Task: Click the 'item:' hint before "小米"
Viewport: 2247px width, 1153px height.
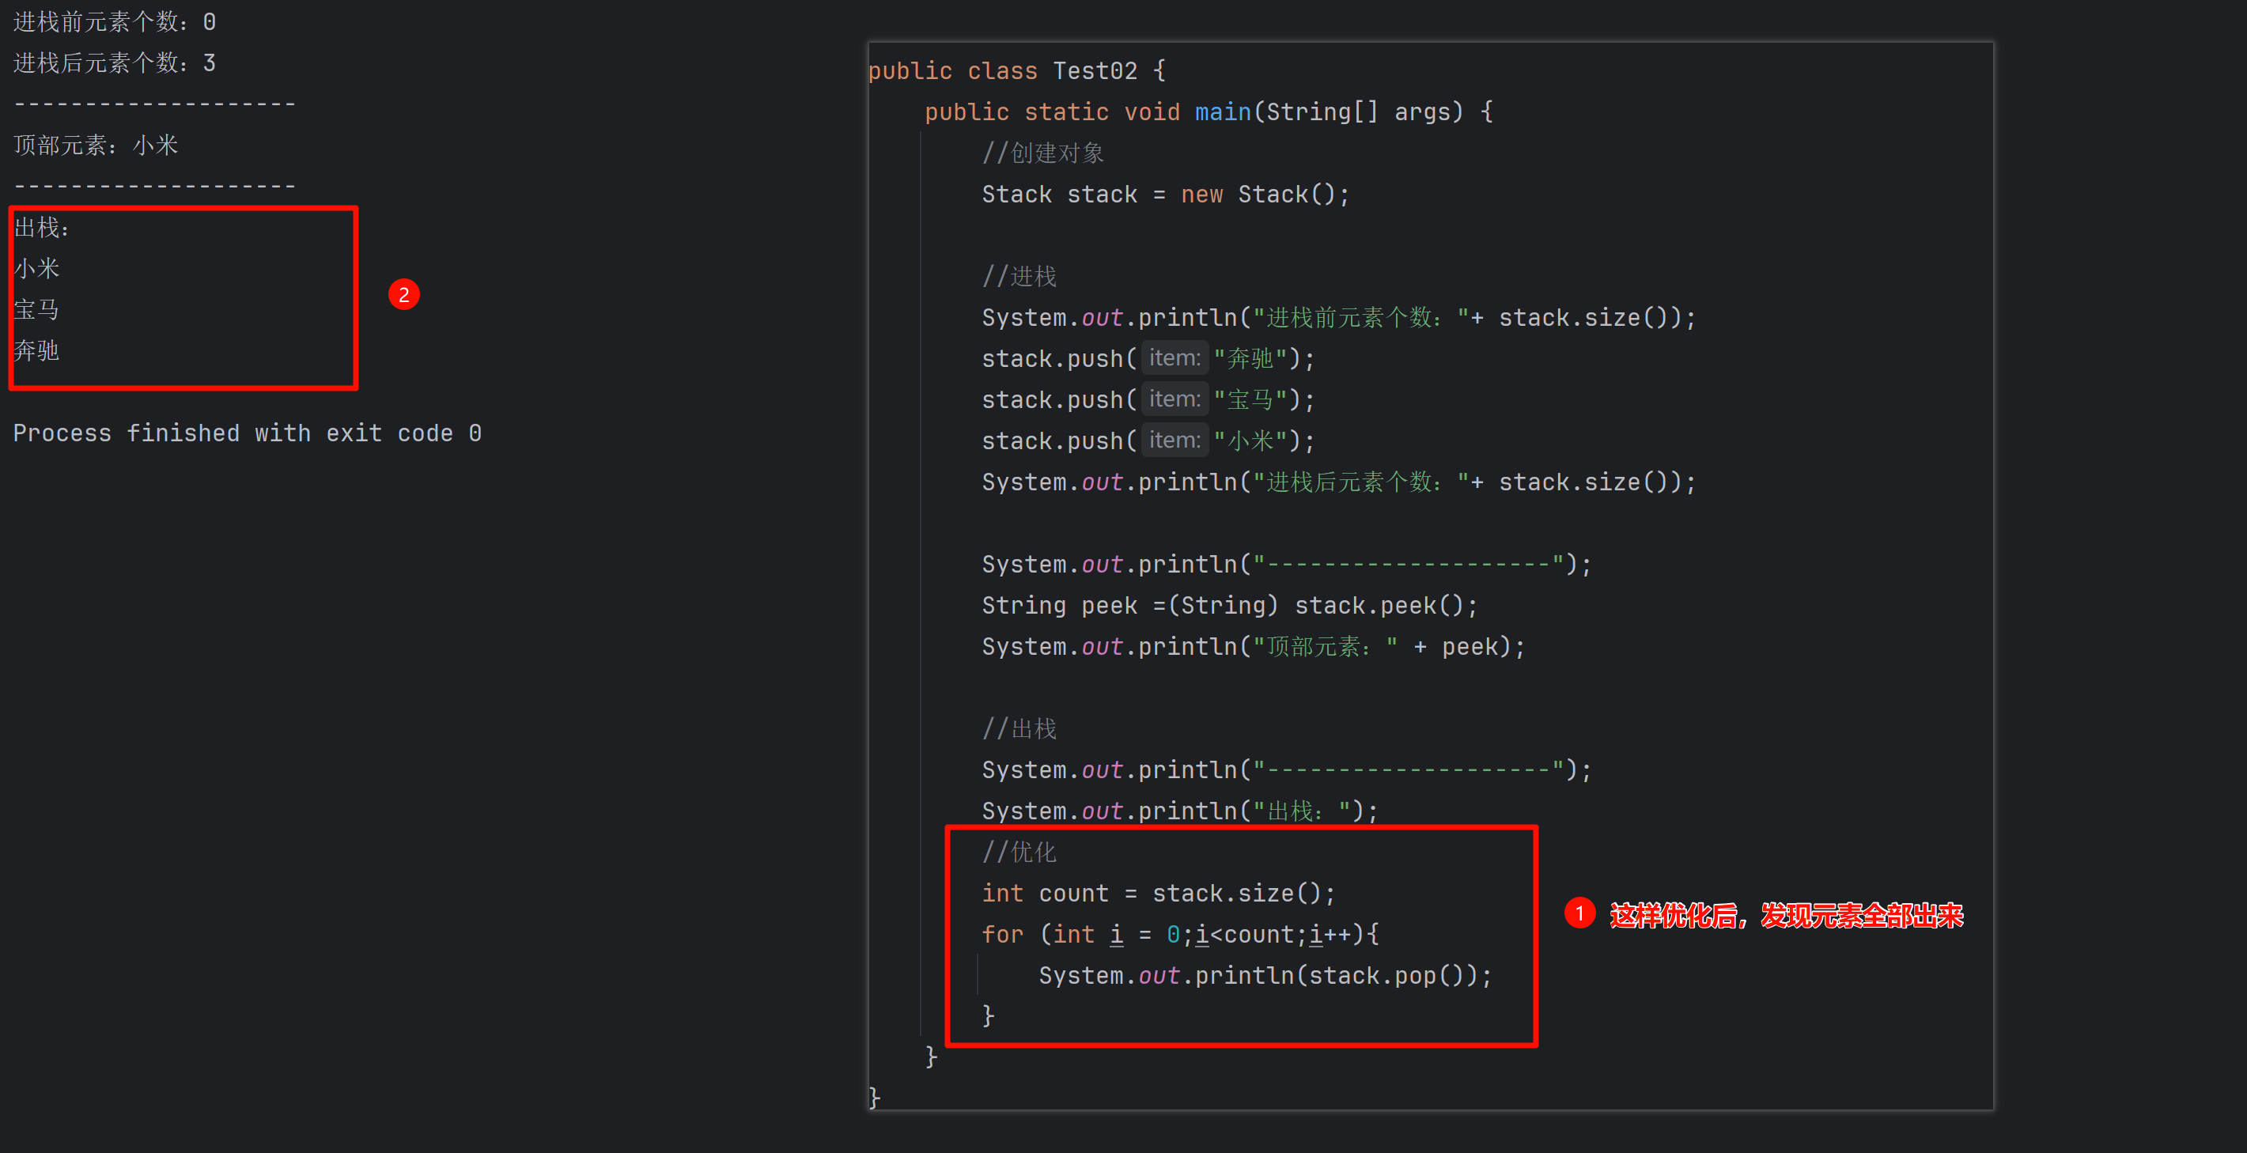Action: click(1174, 440)
